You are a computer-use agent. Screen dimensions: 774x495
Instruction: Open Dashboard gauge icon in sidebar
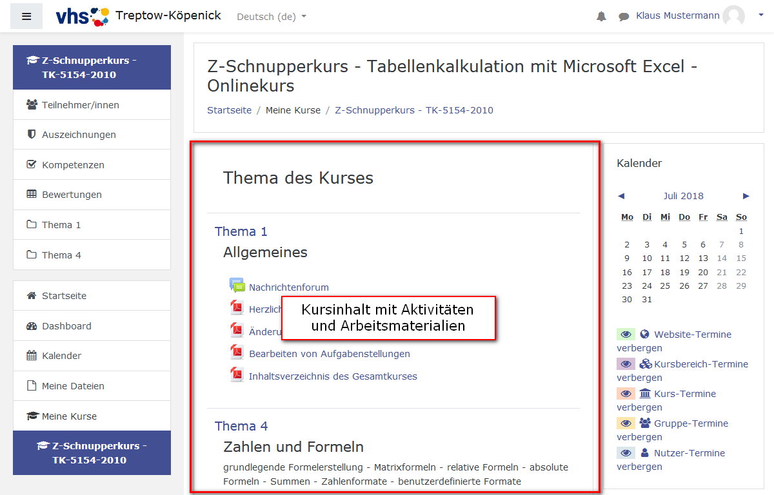point(32,326)
